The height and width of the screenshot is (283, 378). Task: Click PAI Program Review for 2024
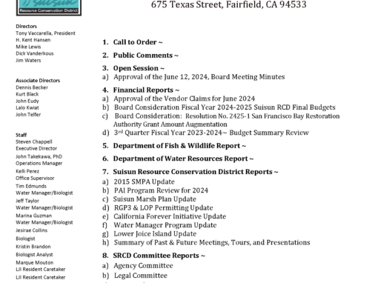point(161,190)
